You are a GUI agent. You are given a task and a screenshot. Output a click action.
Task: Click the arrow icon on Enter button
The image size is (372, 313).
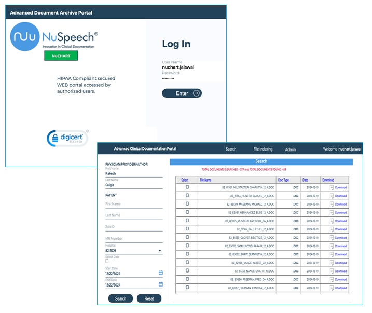[x=196, y=93]
